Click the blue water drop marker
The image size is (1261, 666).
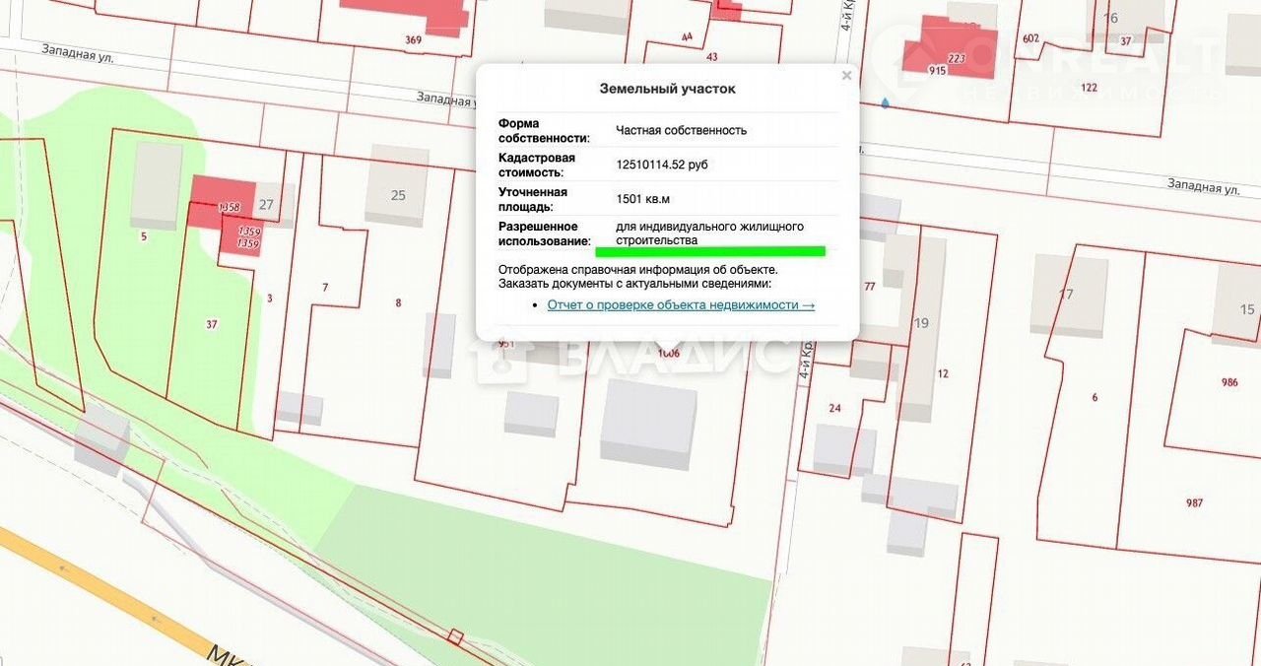pos(885,102)
